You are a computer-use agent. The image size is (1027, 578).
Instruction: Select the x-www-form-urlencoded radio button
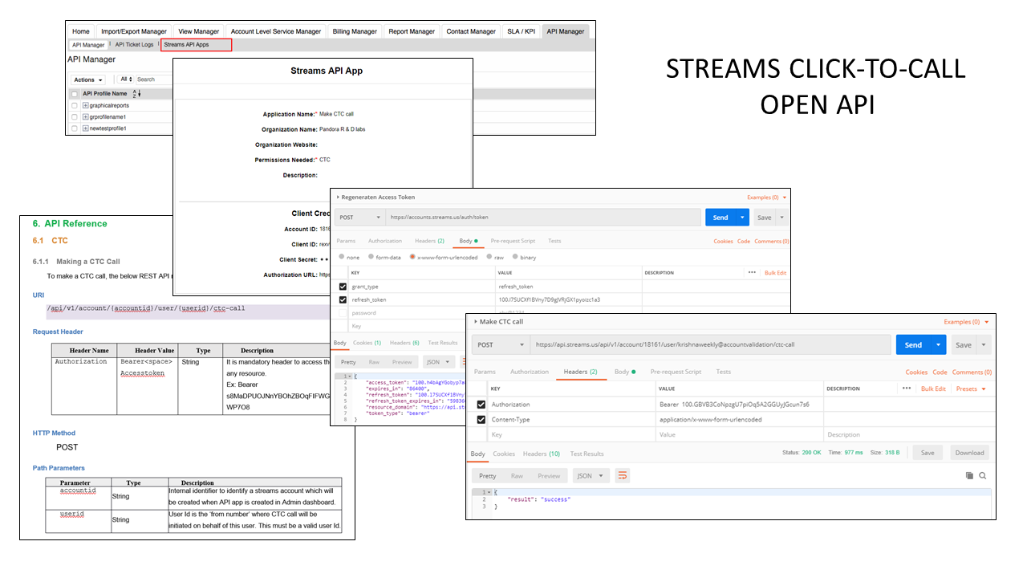pyautogui.click(x=412, y=258)
